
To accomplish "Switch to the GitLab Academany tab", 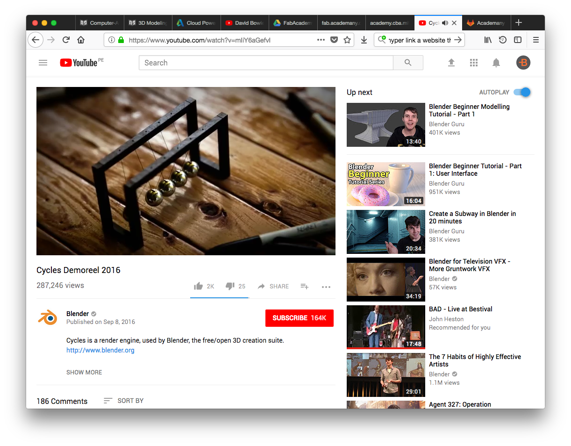I will (486, 23).
